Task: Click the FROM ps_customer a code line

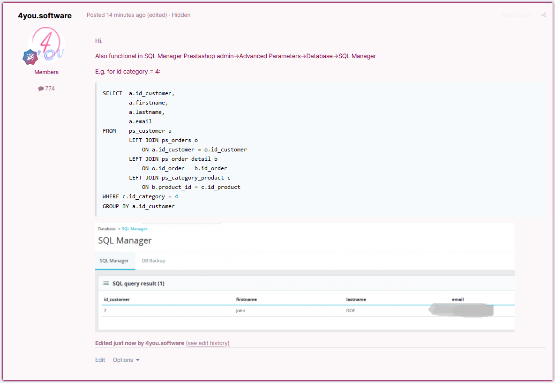Action: click(x=137, y=131)
